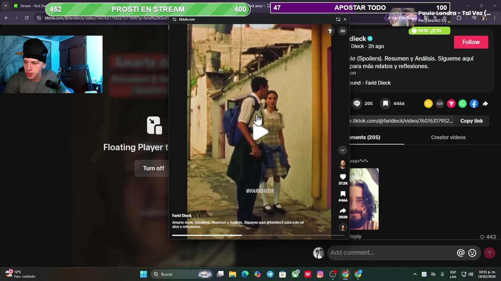
Task: Click the verified badge next to the username
Action: (x=370, y=39)
